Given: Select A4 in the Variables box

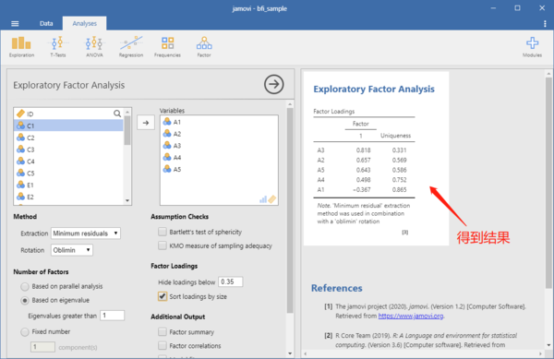Looking at the screenshot, I should click(219, 158).
